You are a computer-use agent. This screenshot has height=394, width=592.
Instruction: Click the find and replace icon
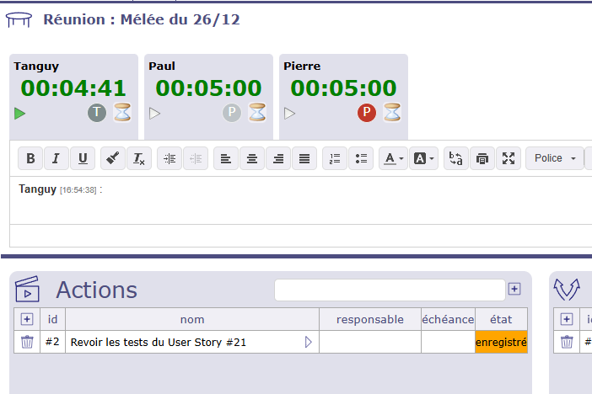[x=456, y=158]
